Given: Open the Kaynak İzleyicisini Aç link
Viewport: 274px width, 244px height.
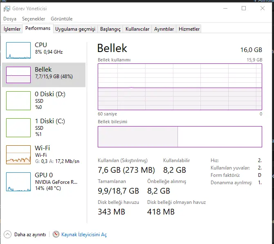Looking at the screenshot, I should (84, 235).
